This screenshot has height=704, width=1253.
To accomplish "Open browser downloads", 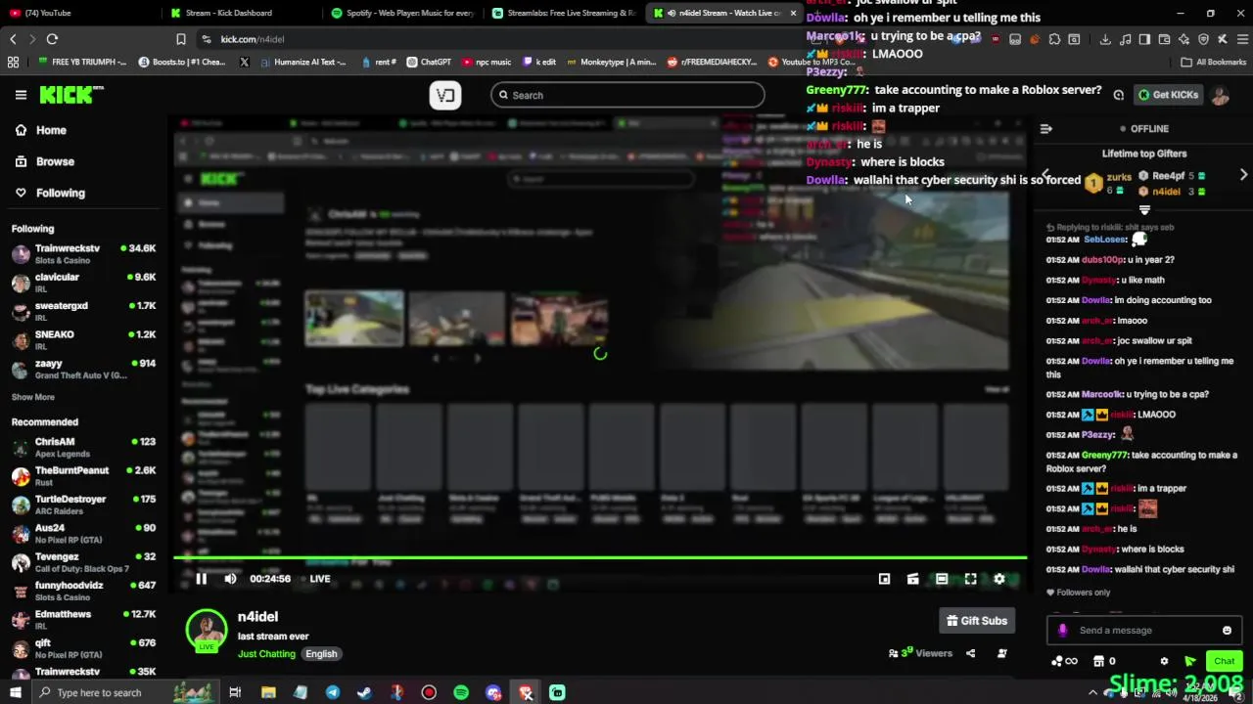I will point(1105,39).
